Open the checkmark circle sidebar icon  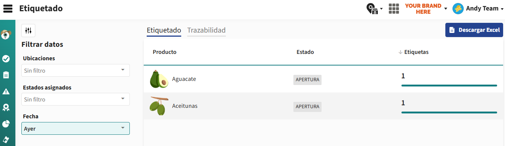pos(6,58)
